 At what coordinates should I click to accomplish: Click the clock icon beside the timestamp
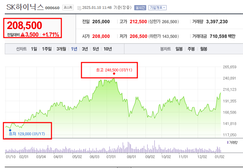click(x=79, y=8)
